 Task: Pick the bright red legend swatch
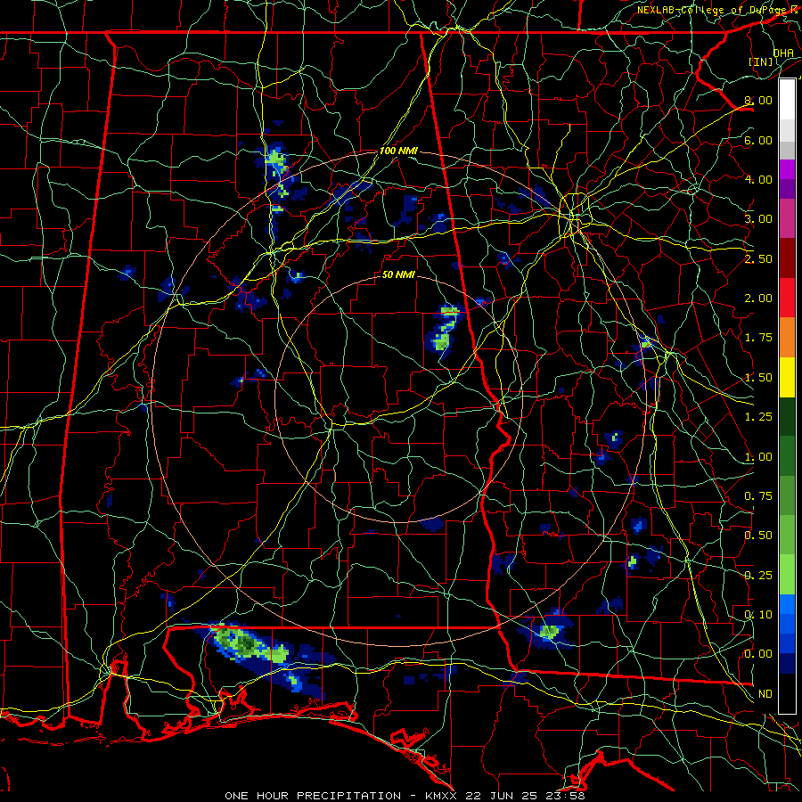point(787,298)
